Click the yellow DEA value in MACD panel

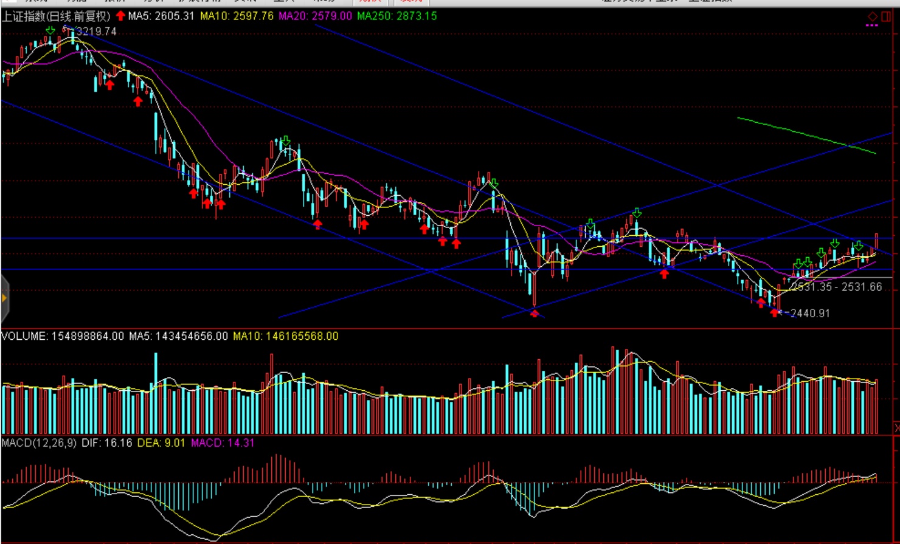[161, 443]
